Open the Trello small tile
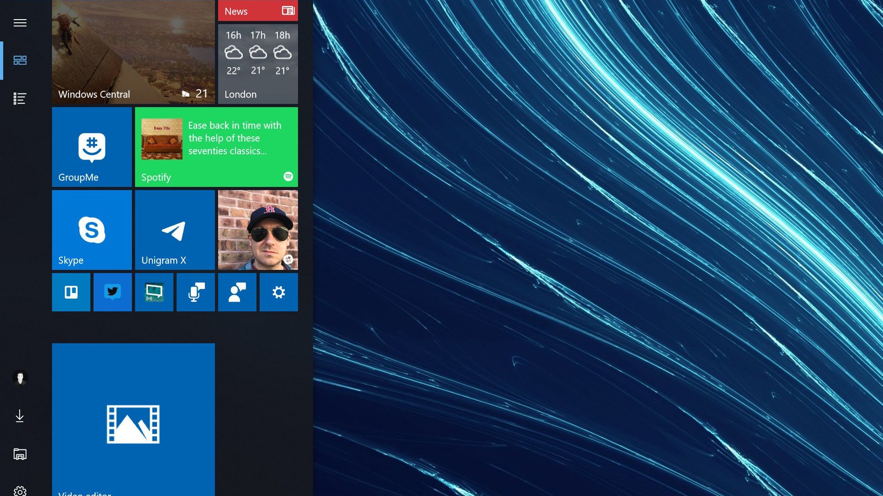Image resolution: width=883 pixels, height=496 pixels. click(x=71, y=292)
